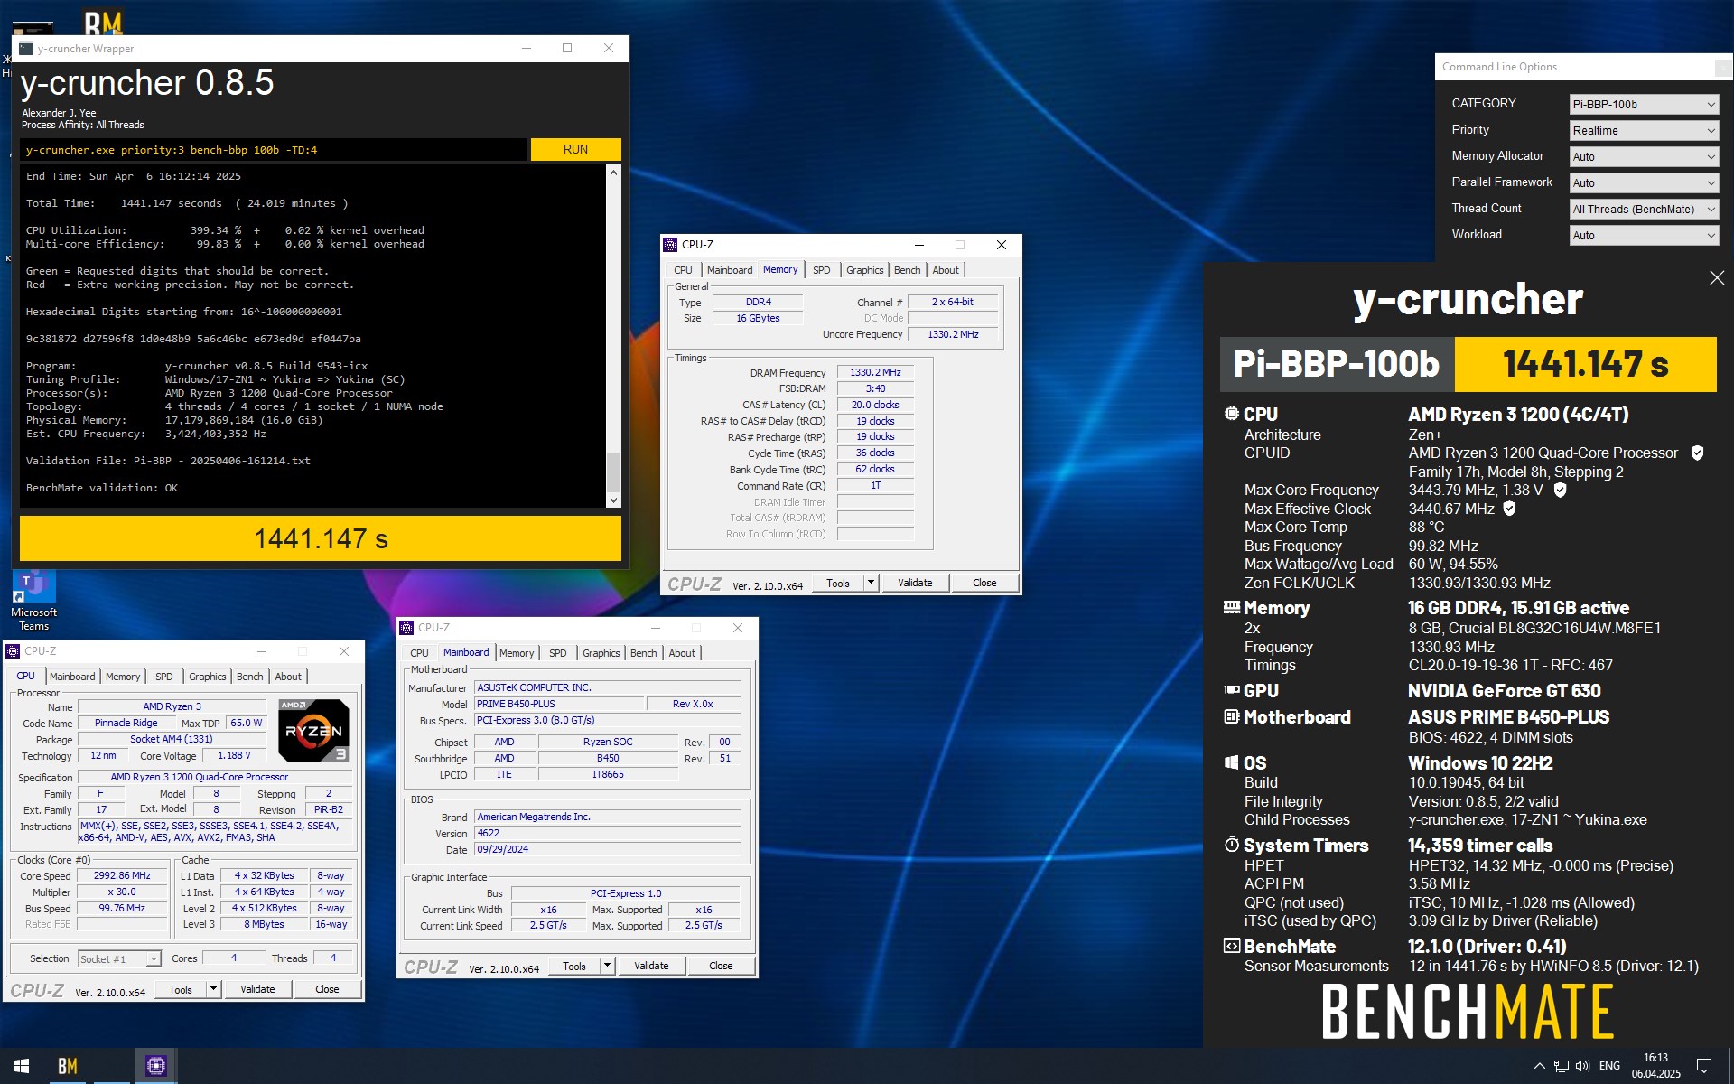Click Validate in CPU-Z Mainboard window

click(651, 966)
